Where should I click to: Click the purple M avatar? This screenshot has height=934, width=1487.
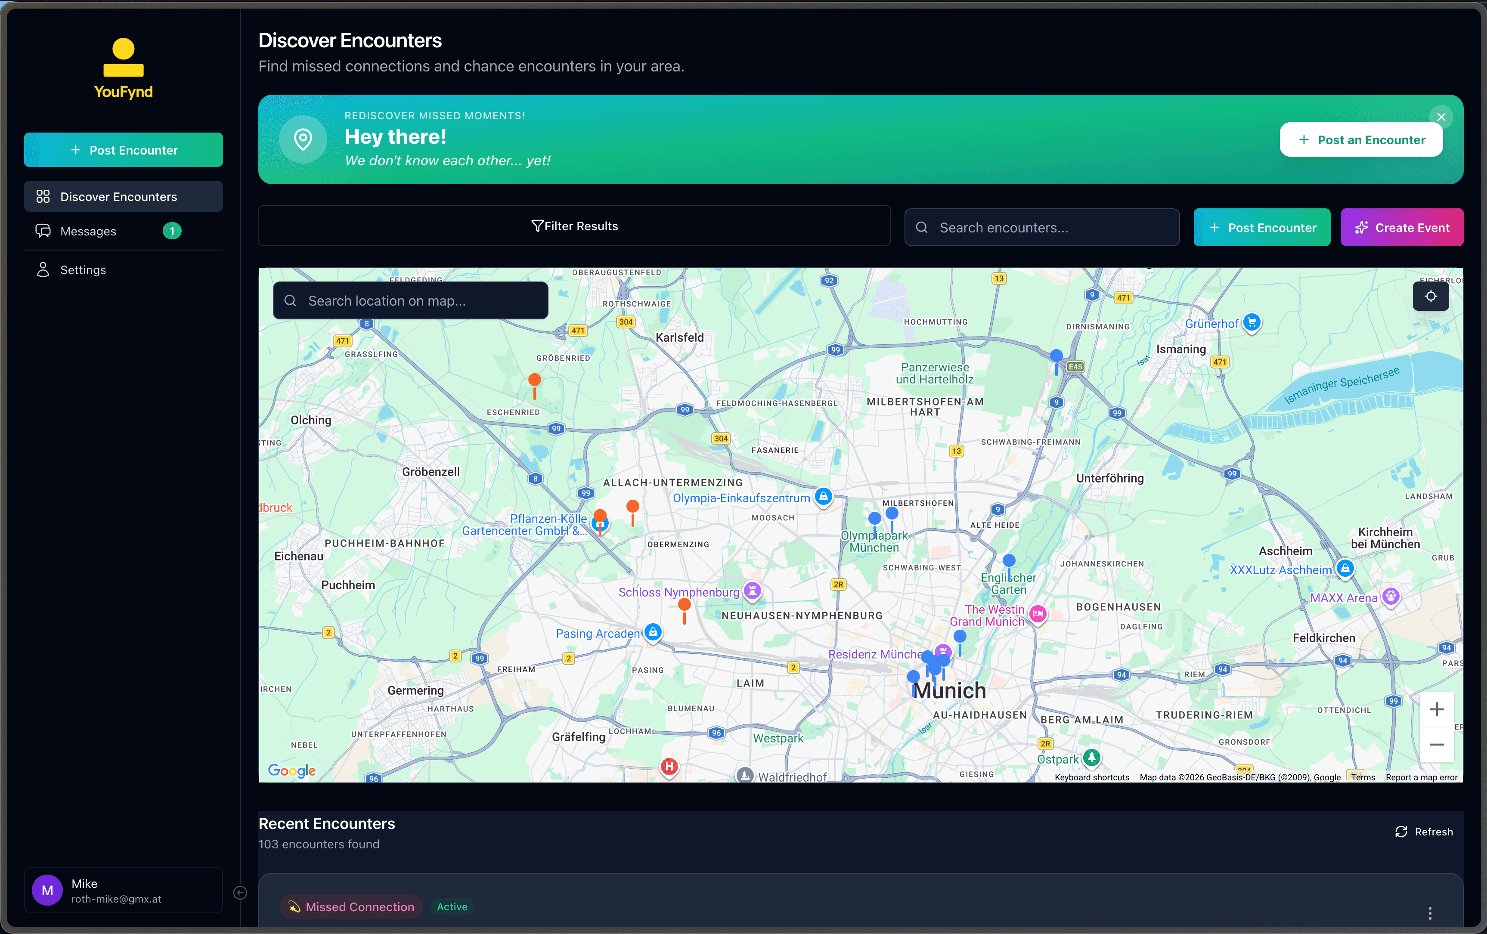(47, 890)
